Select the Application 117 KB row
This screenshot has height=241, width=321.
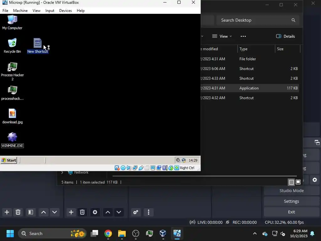point(250,88)
